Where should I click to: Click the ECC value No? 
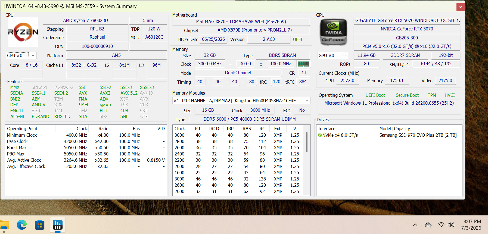[302, 110]
